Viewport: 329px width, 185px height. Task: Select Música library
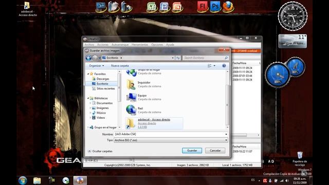(101, 113)
